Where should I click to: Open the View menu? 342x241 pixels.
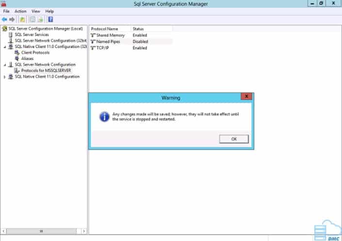tap(36, 11)
